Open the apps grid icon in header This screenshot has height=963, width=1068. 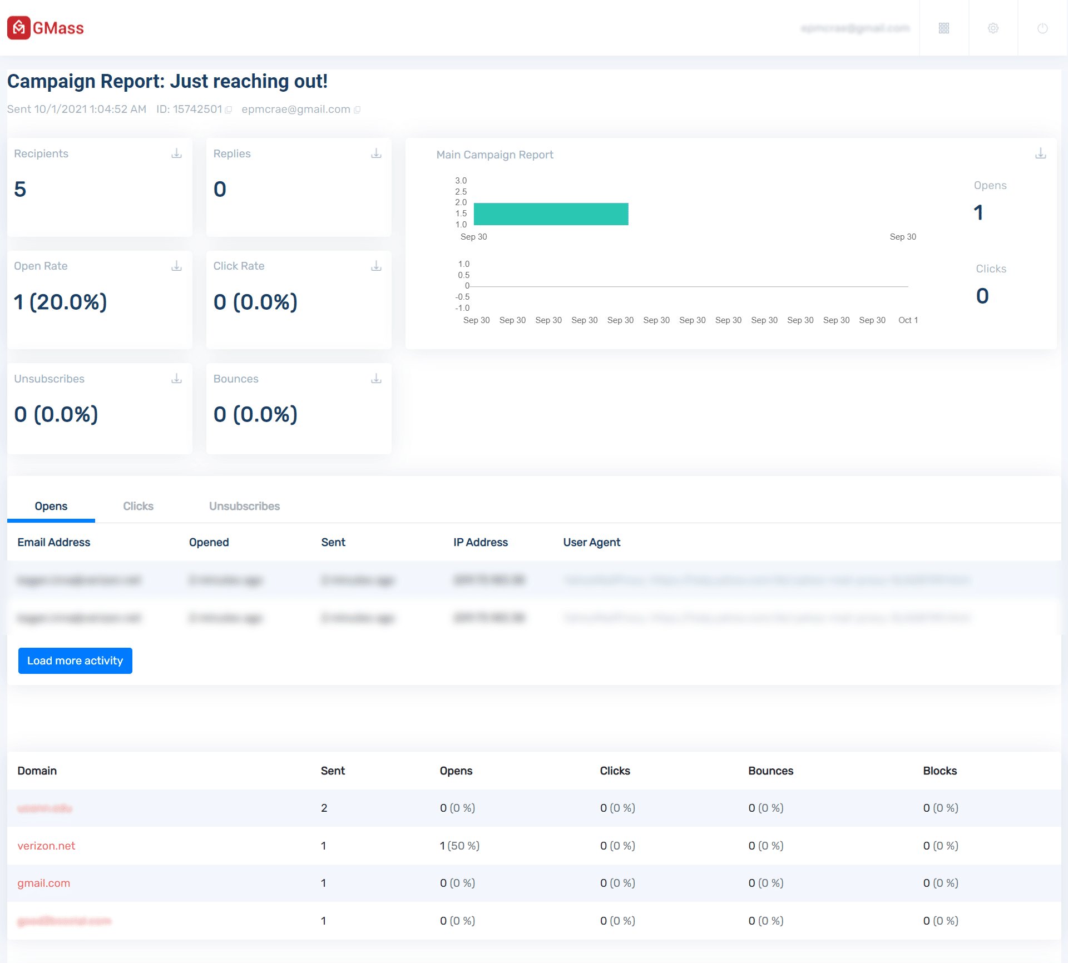point(944,28)
